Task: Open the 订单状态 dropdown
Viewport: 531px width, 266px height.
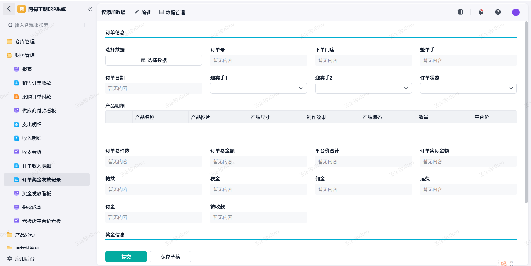Action: point(468,88)
